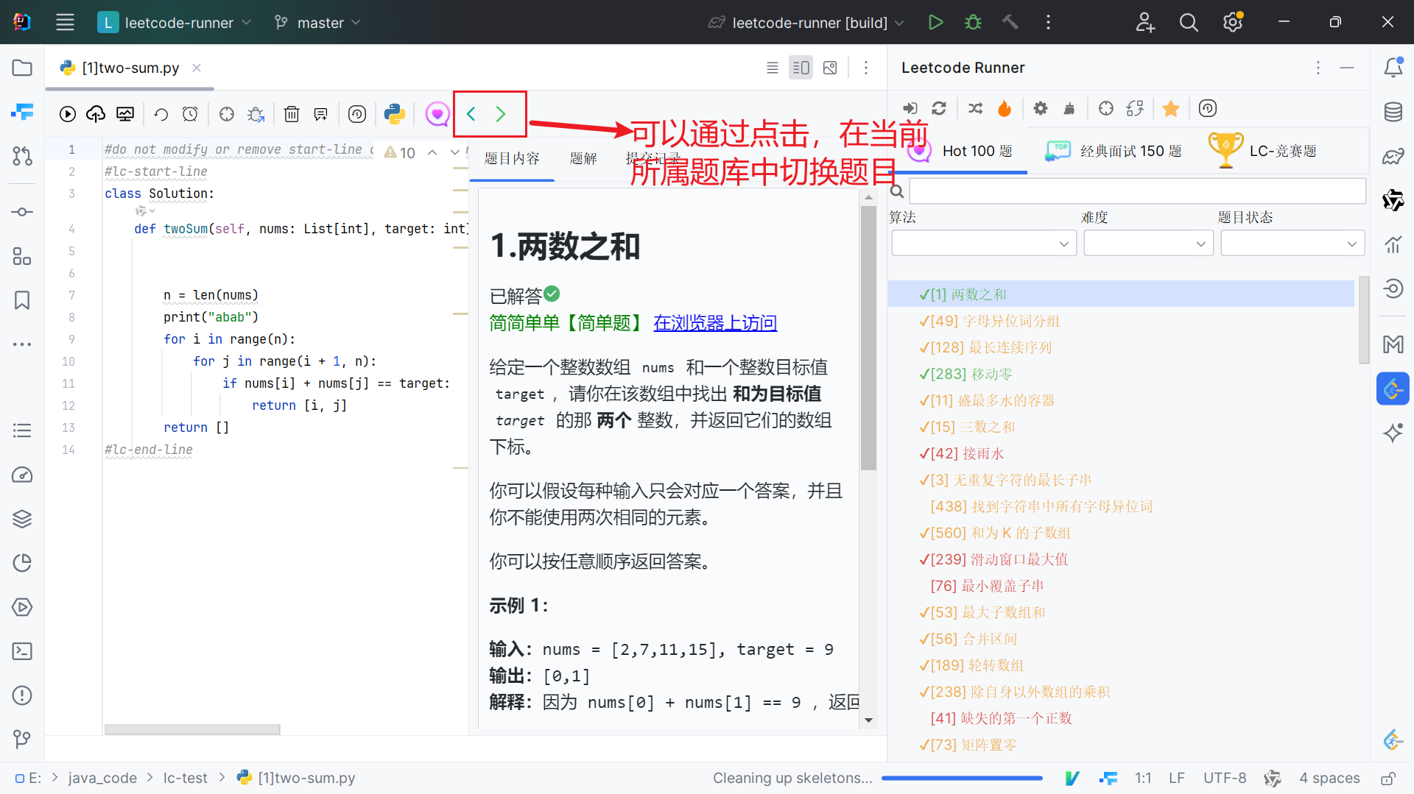Click the flame daily question icon

click(x=1005, y=109)
